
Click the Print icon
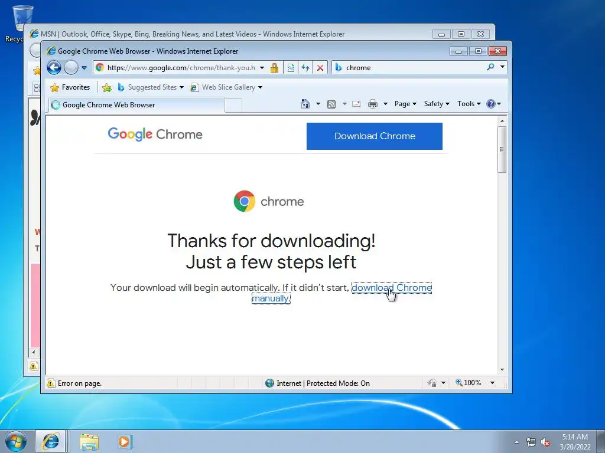coord(373,104)
